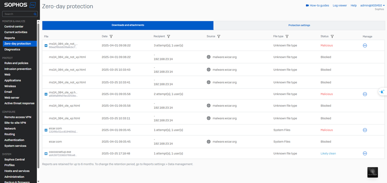Open the admin@XGS450 account dropdown
The image size is (387, 183).
[372, 6]
